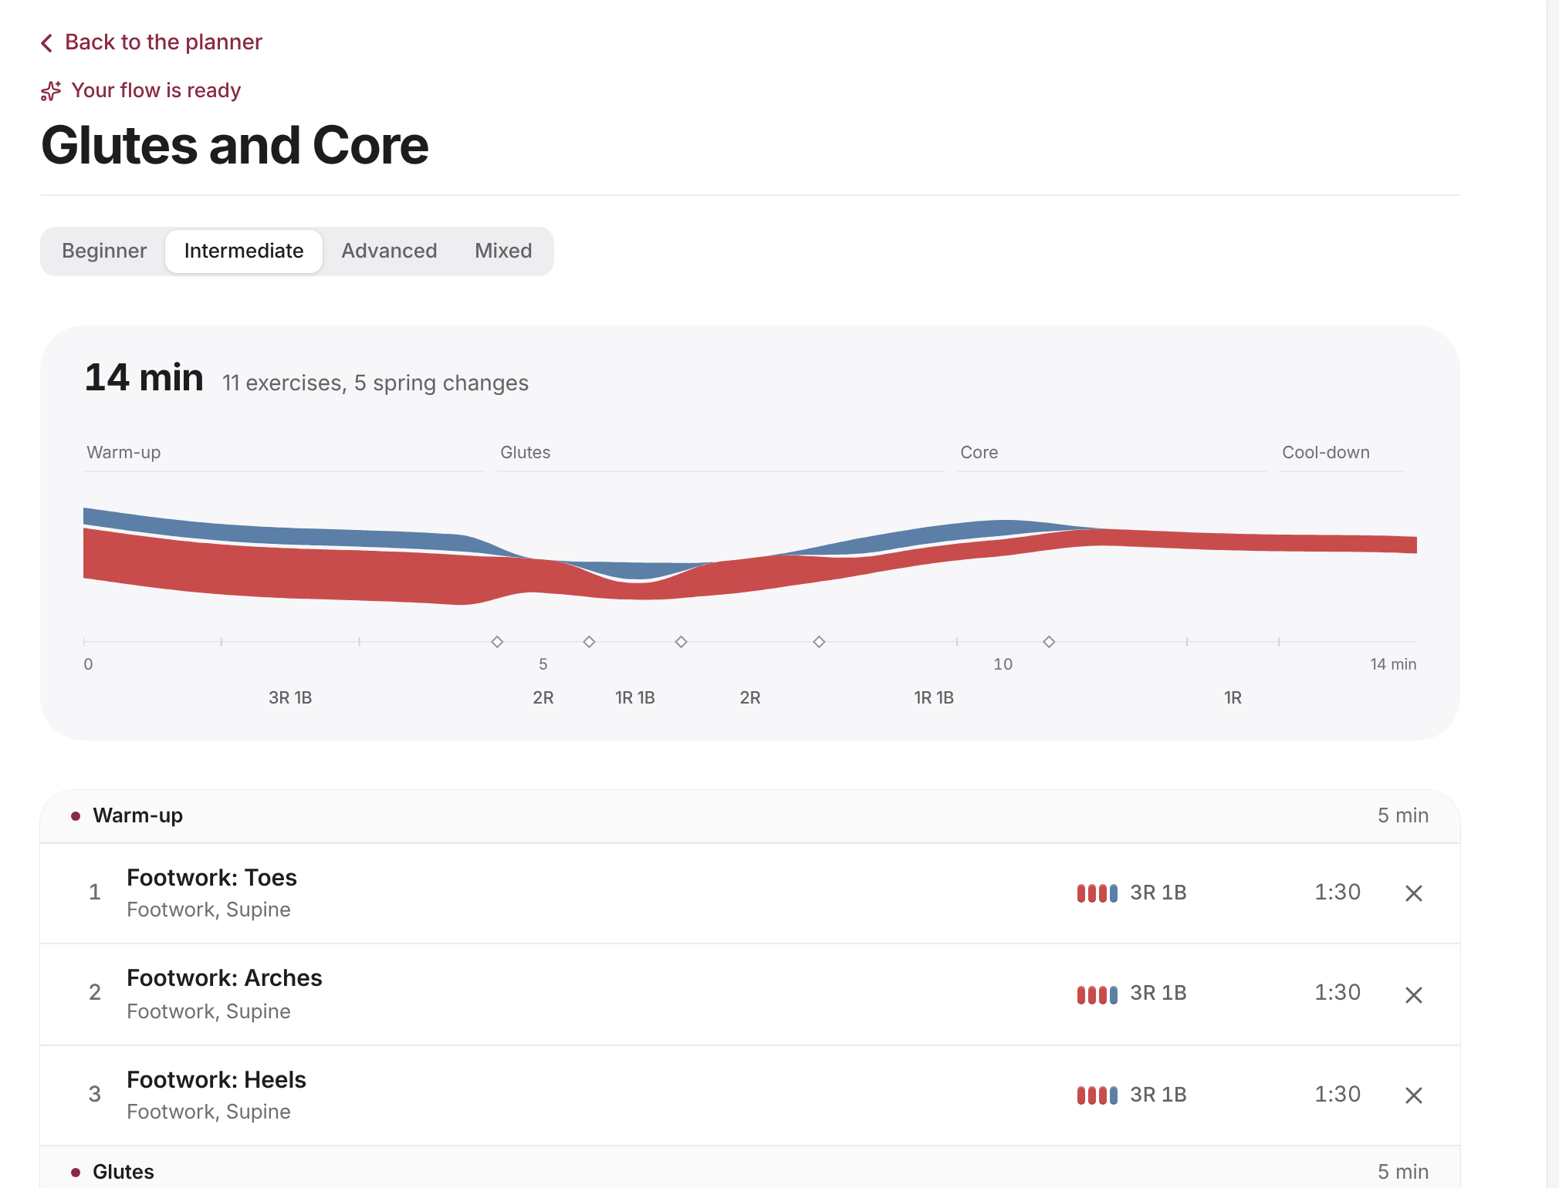1559x1188 pixels.
Task: Click the first diamond marker before 5 min
Action: [x=497, y=642]
